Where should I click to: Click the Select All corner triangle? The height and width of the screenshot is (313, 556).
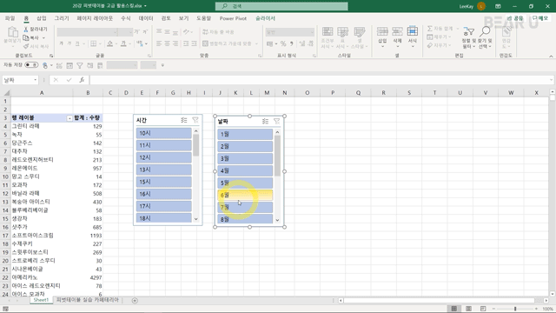tap(6, 93)
